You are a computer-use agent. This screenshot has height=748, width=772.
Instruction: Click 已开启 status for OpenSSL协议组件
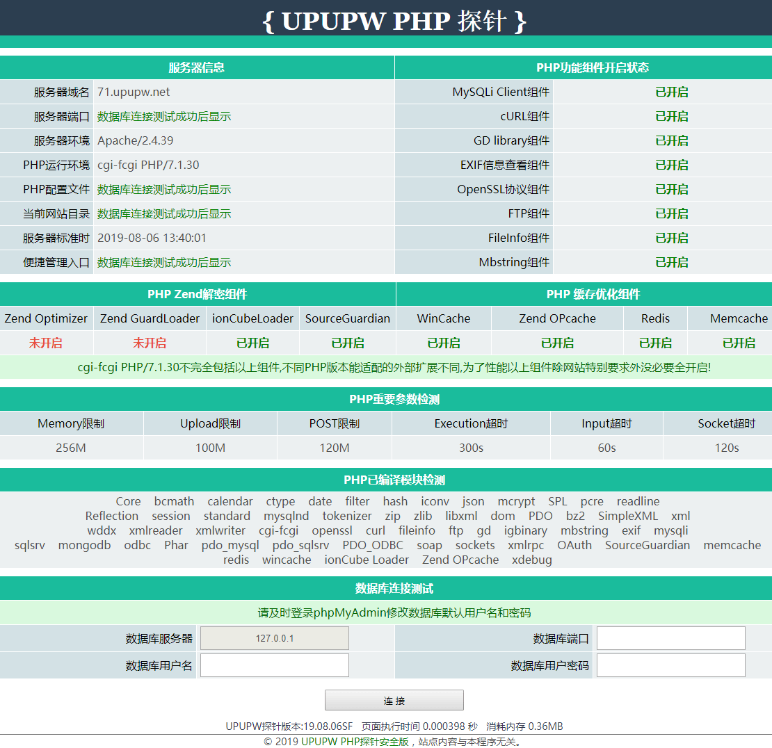pyautogui.click(x=672, y=190)
